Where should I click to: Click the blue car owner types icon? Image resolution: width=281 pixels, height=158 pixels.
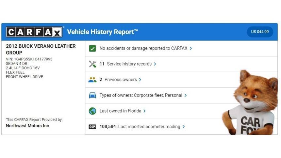92,95
